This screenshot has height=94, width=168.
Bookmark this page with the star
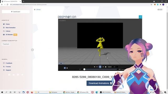(151, 5)
